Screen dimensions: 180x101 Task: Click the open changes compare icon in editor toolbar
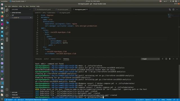[170, 10]
